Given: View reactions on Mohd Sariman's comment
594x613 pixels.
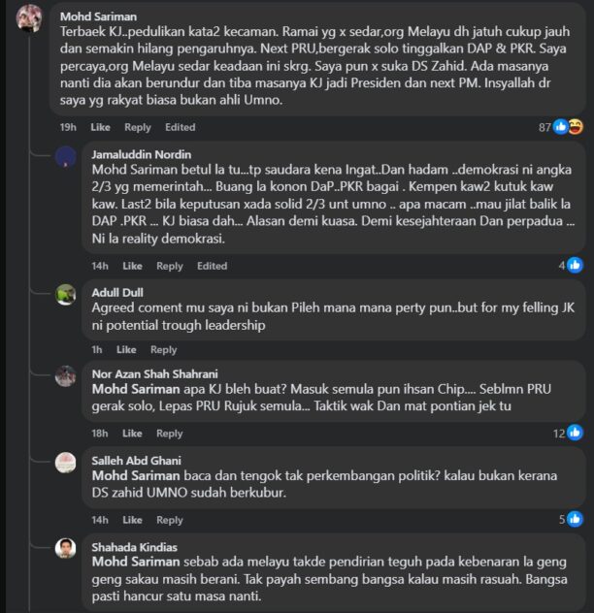Looking at the screenshot, I should [x=567, y=126].
